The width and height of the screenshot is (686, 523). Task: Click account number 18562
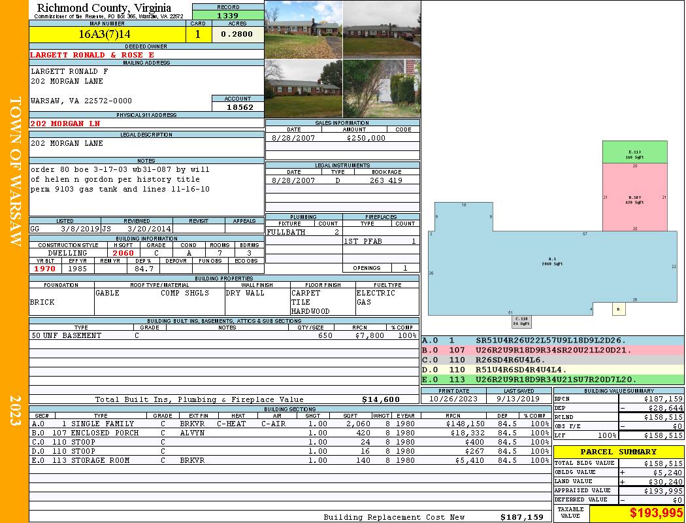pyautogui.click(x=239, y=107)
